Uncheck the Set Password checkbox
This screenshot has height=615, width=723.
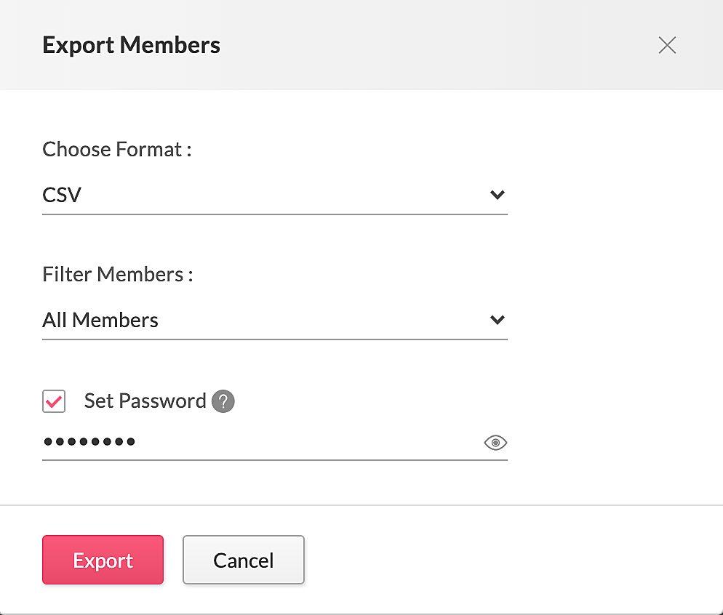(54, 401)
